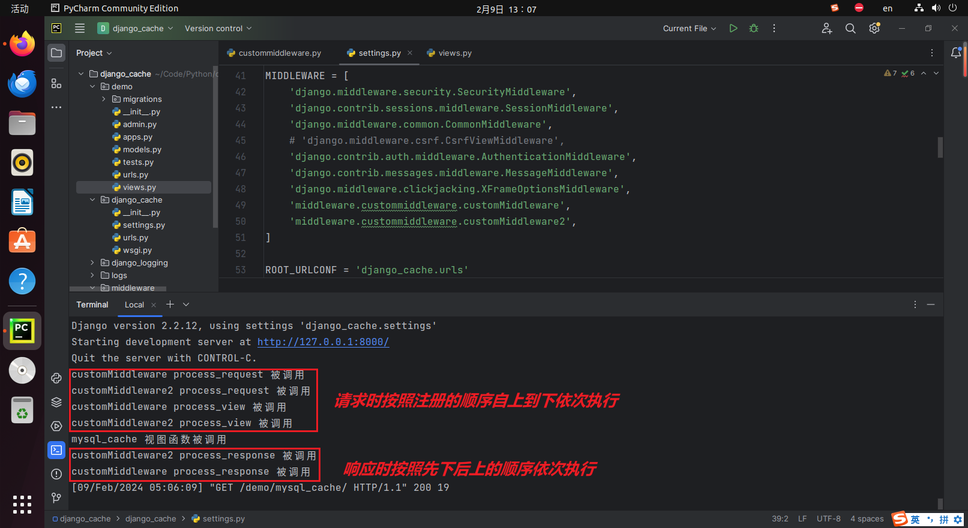968x528 pixels.
Task: Start debugging with the bug icon
Action: point(754,28)
